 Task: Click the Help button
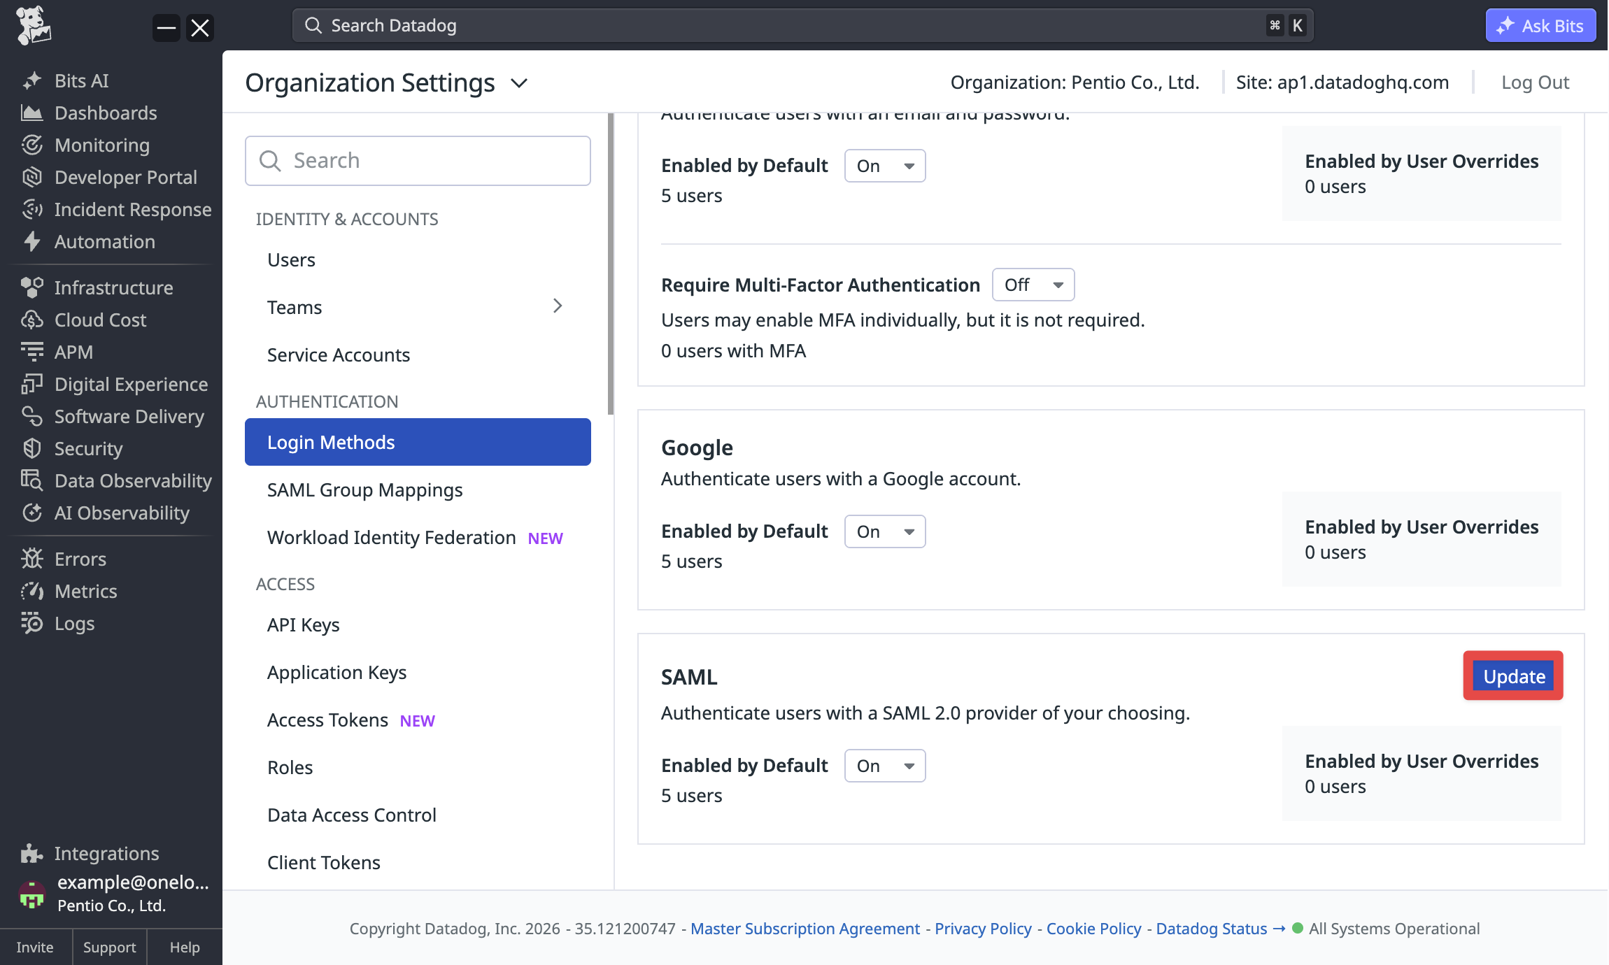pos(185,947)
